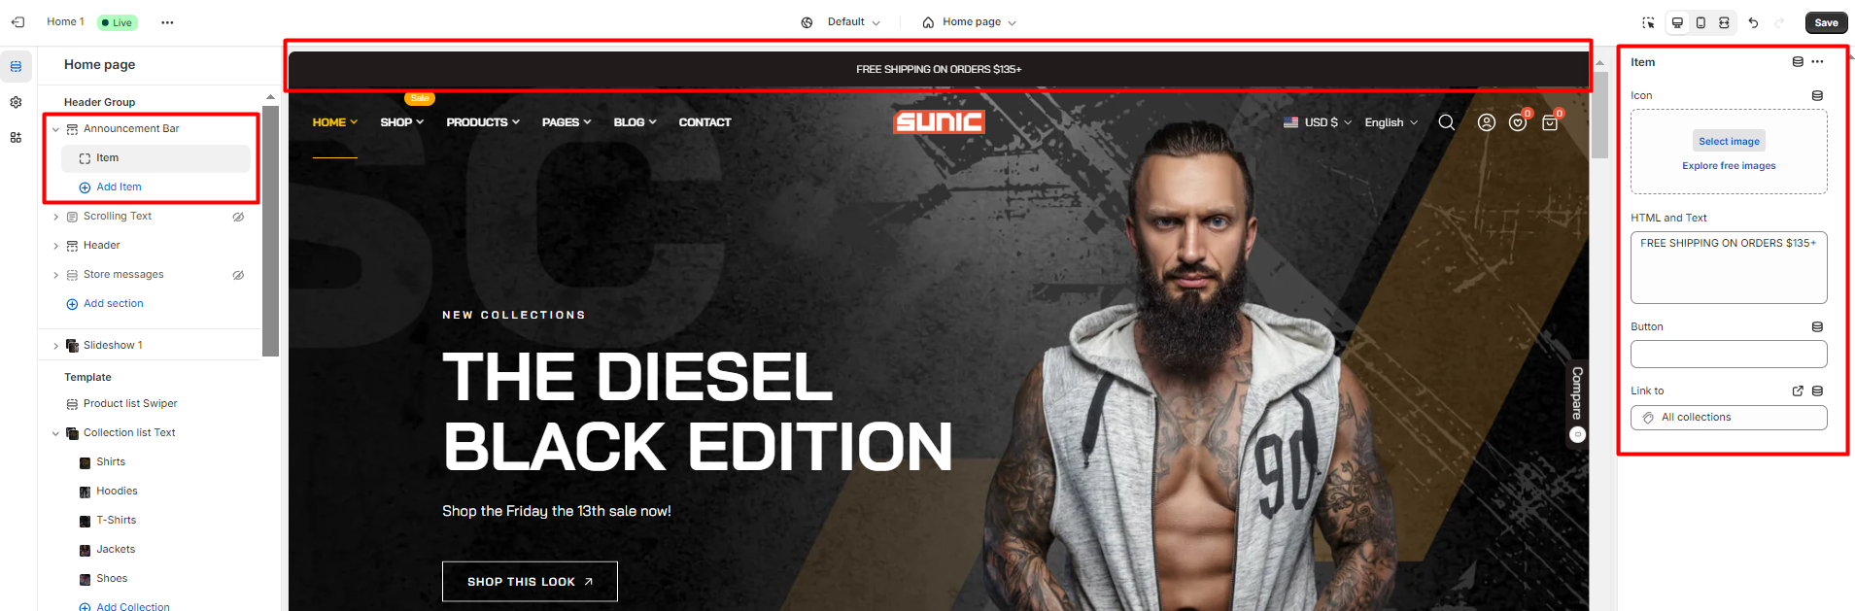This screenshot has width=1855, height=611.
Task: Open the SHOP menu in preview
Action: (x=401, y=122)
